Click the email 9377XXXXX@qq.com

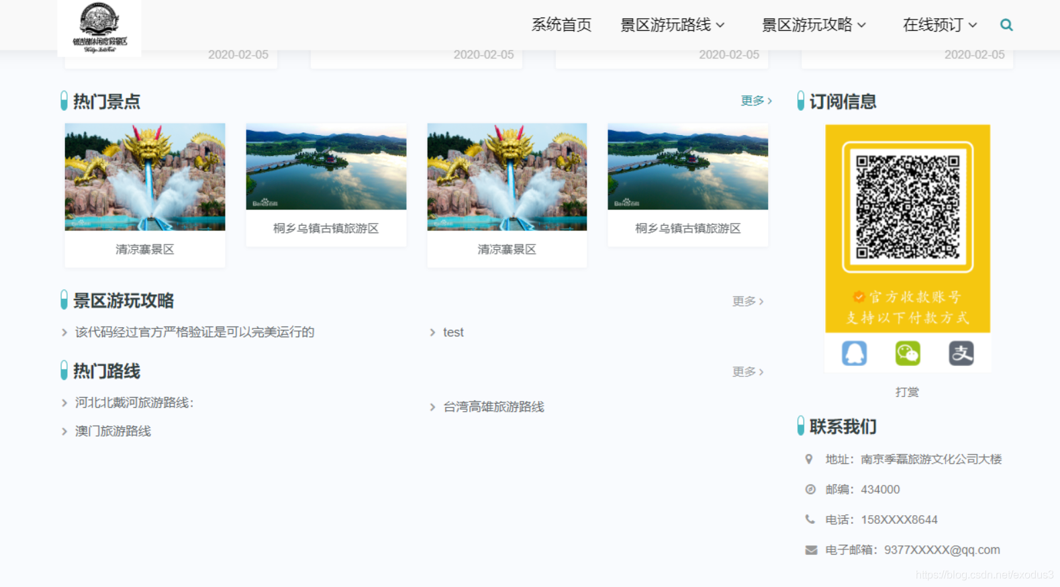942,550
